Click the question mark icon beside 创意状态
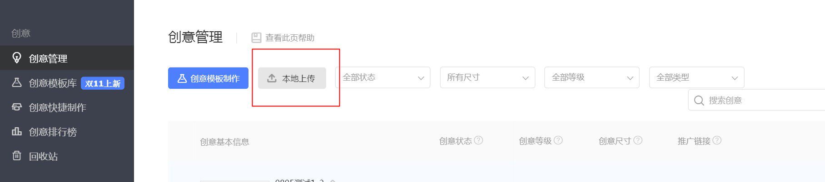The image size is (825, 182). (x=478, y=140)
